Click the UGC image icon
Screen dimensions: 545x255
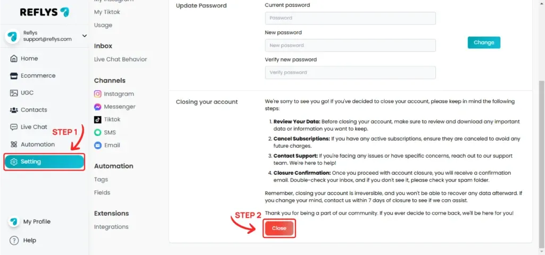tap(13, 93)
